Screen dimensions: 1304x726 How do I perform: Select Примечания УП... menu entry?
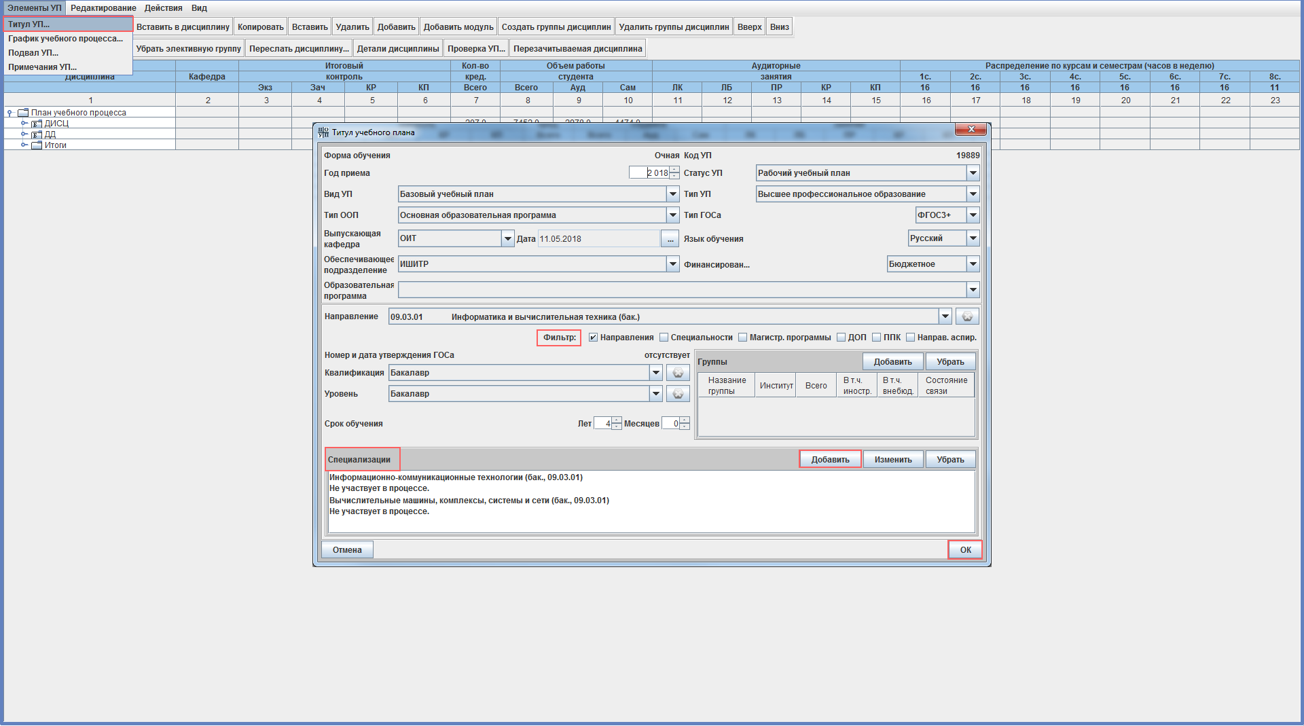tap(68, 67)
